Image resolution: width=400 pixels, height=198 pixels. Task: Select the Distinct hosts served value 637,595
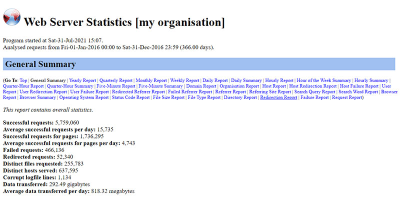tap(68, 170)
